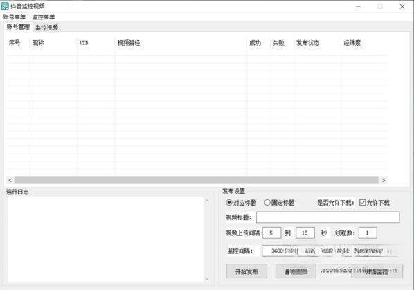Screen dimensions: 414x290
Task: Click the 失败 column header
Action: [282, 43]
